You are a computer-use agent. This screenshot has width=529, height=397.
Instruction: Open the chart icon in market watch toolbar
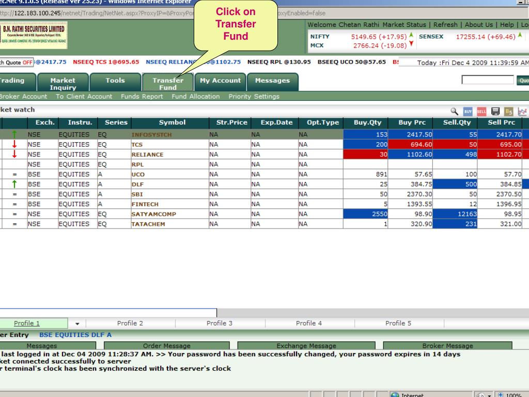click(x=522, y=112)
